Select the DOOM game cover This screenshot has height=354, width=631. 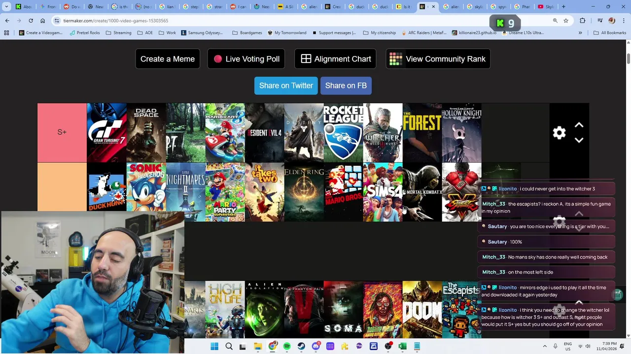422,309
